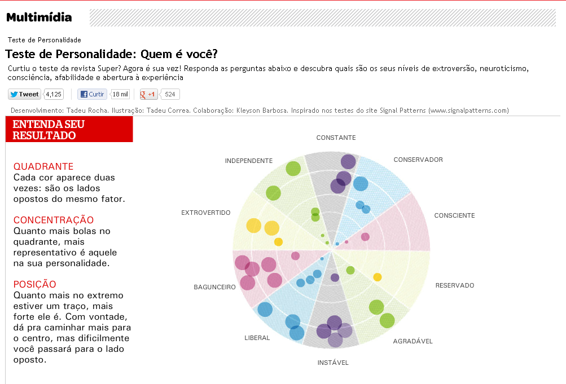The image size is (566, 384).
Task: Click the Facebook icon on the Curtir button
Action: (84, 94)
